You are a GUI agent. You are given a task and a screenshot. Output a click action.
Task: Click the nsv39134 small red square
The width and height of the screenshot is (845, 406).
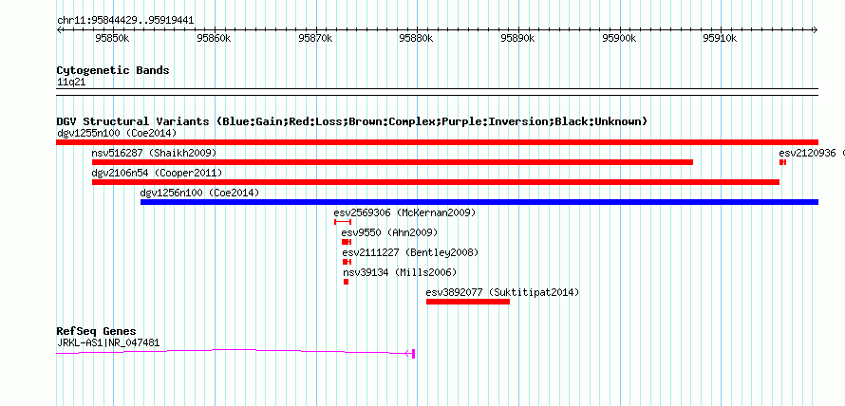(x=346, y=282)
